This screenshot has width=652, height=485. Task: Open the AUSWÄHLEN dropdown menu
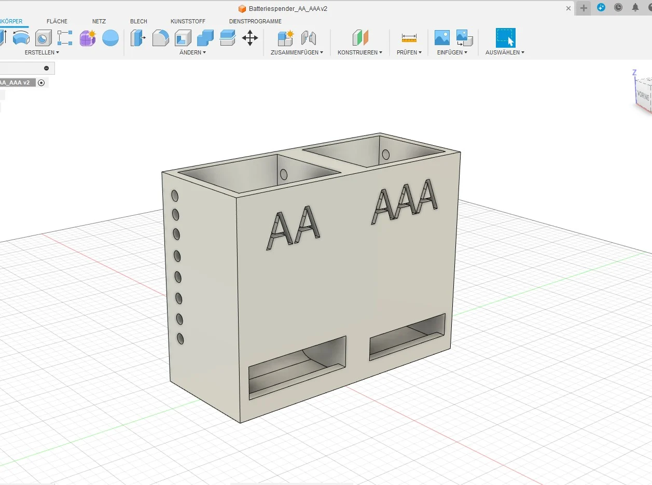pos(505,52)
